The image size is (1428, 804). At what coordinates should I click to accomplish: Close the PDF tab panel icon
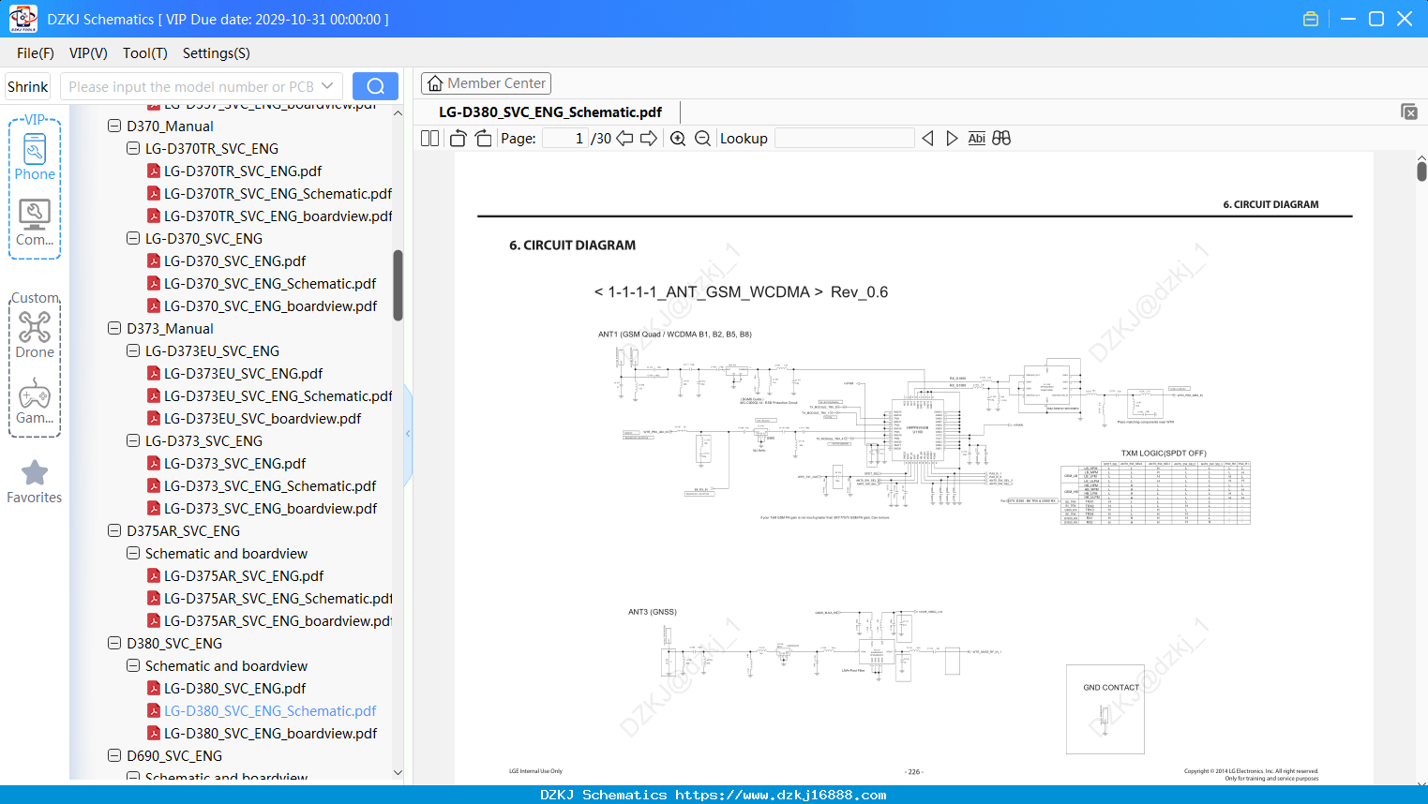click(1408, 112)
